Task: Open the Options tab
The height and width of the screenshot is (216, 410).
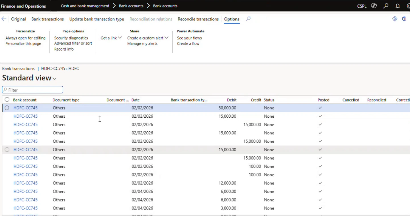Action: 232,19
